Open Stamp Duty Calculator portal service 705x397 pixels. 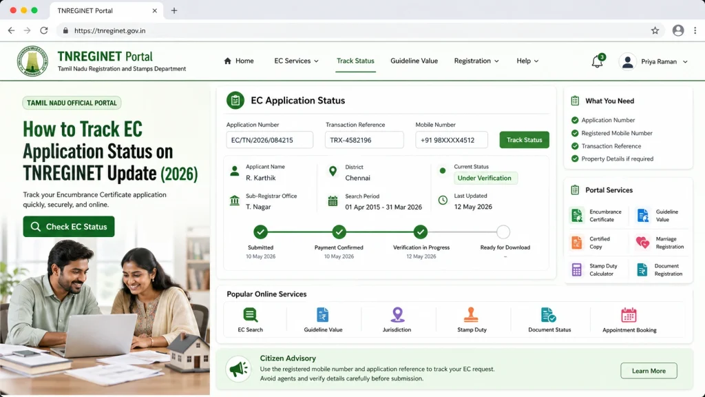[594, 269]
